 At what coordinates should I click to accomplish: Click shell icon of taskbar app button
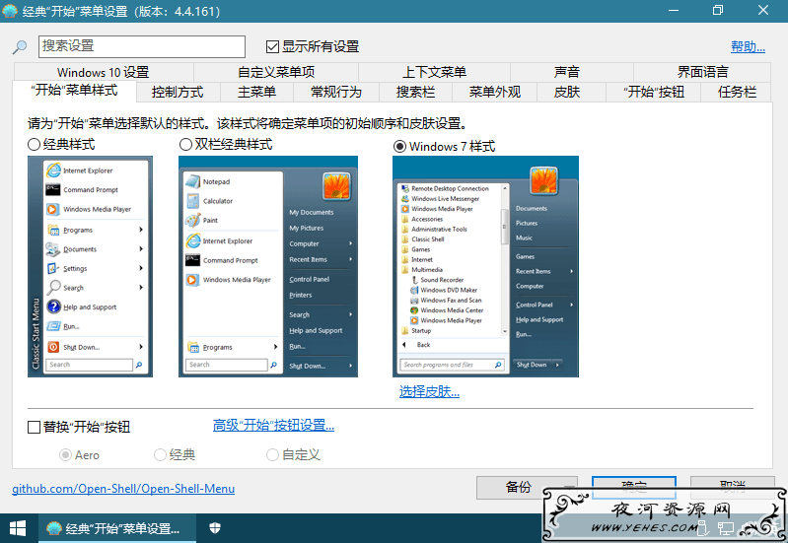point(54,528)
